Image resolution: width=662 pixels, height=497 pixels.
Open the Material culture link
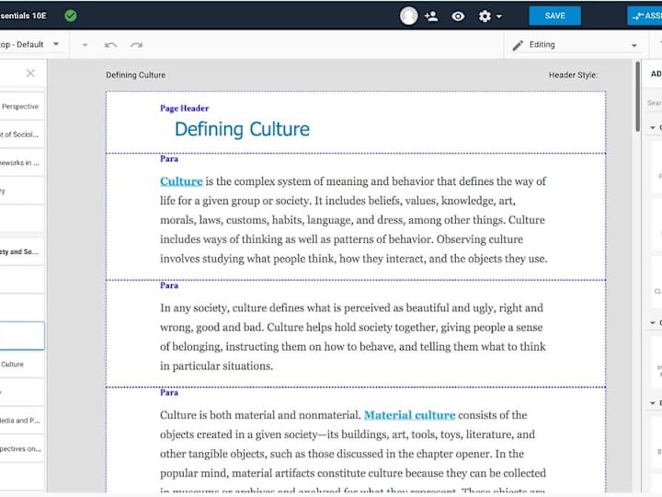(409, 415)
